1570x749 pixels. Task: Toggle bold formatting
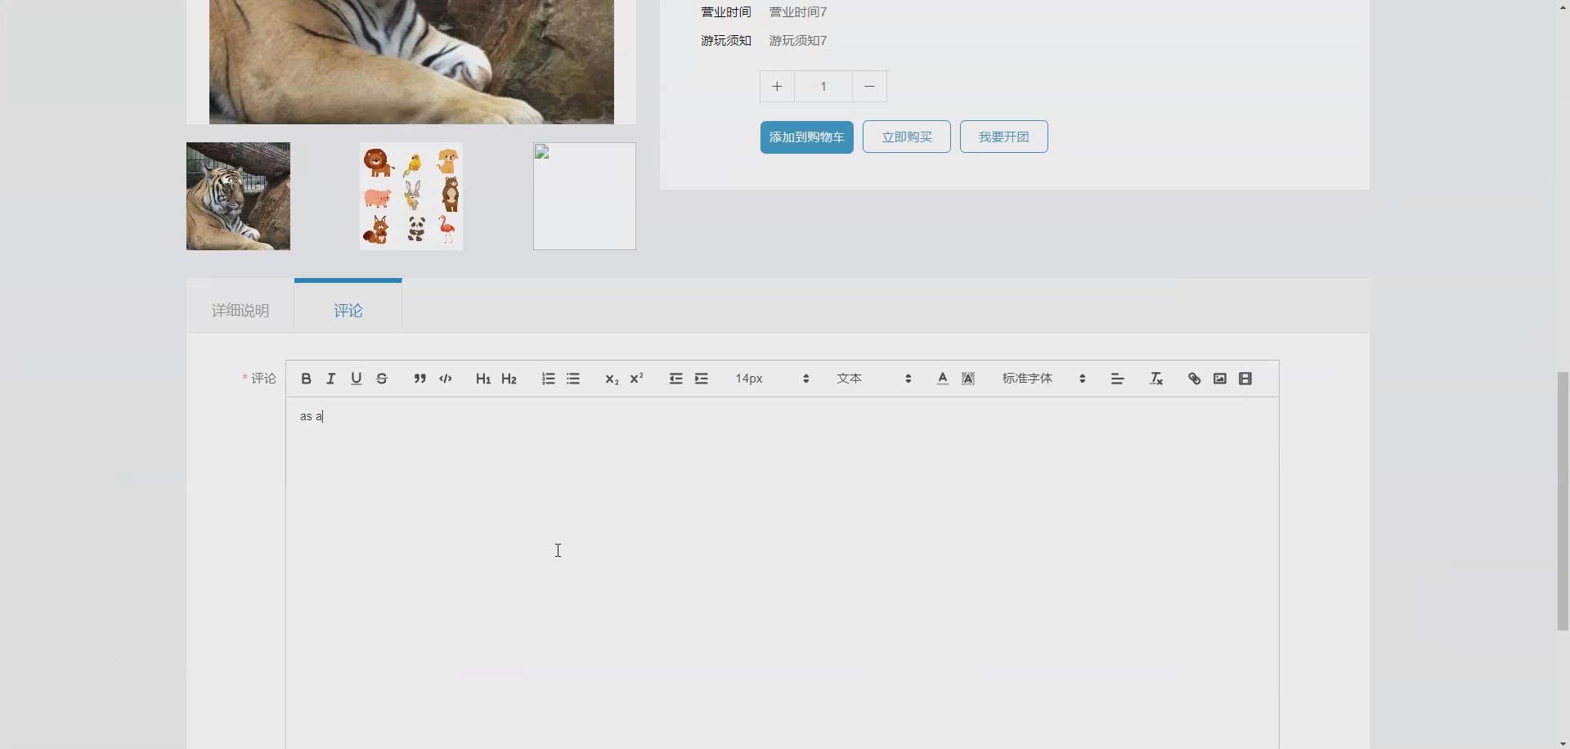(x=305, y=378)
